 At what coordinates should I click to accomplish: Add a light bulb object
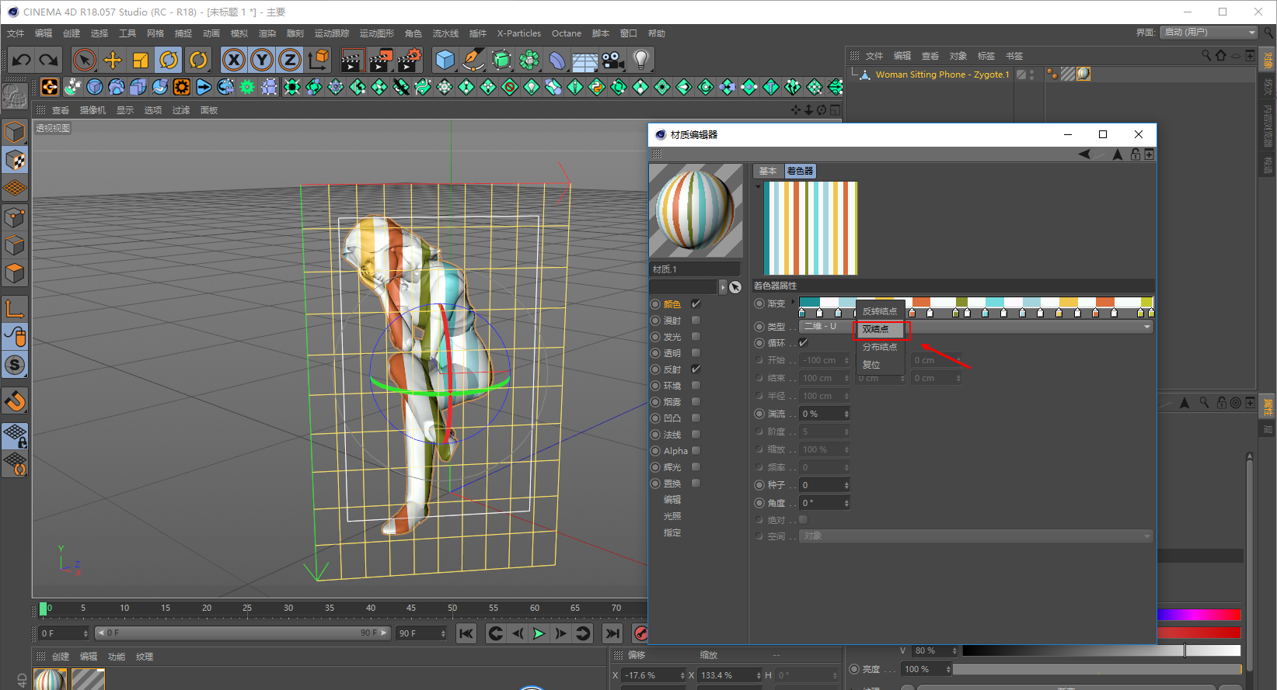pyautogui.click(x=640, y=60)
